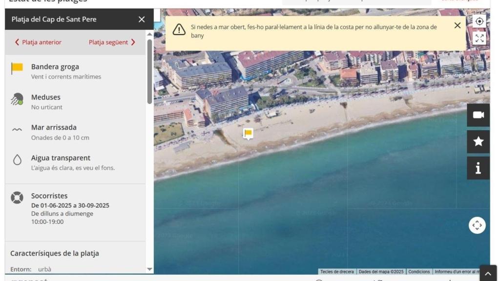Open beach information with the info icon
The height and width of the screenshot is (281, 500).
click(x=478, y=168)
